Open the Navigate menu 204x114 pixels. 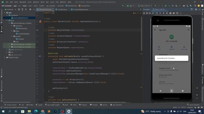(x=23, y=2)
